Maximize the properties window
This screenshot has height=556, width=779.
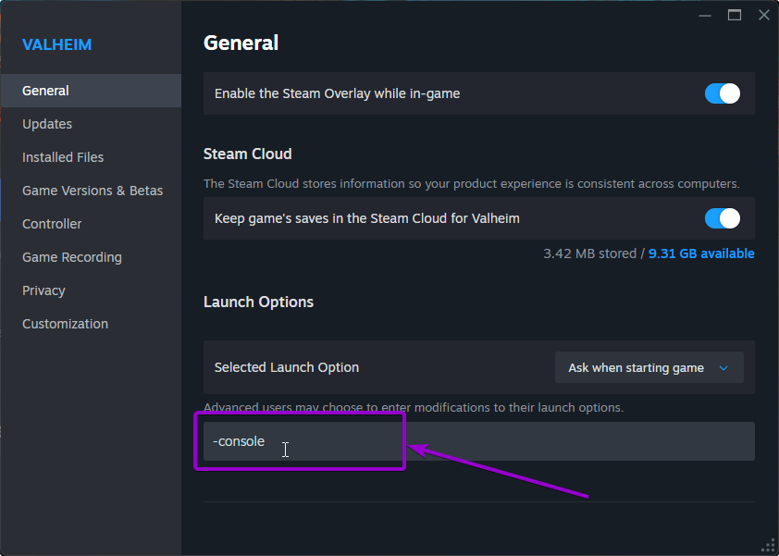pyautogui.click(x=735, y=15)
